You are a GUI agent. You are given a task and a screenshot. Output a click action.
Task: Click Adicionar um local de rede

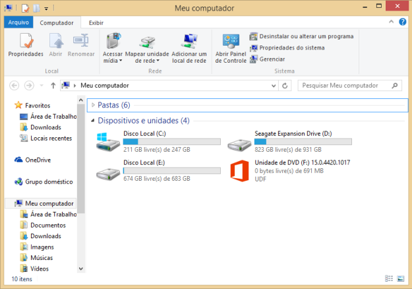click(x=189, y=48)
